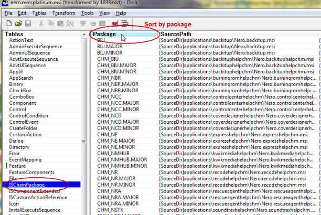Select the Directory table
This screenshot has width=321, height=215.
pyautogui.click(x=19, y=147)
